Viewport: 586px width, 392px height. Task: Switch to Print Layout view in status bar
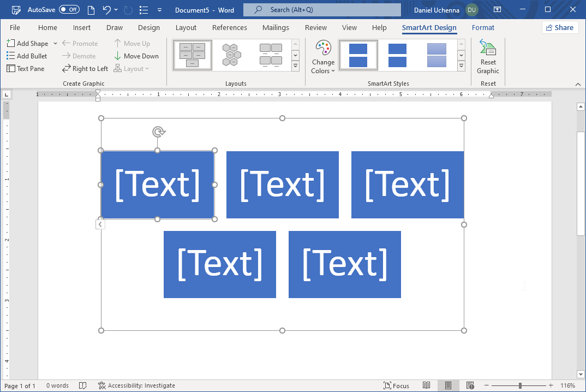click(448, 385)
